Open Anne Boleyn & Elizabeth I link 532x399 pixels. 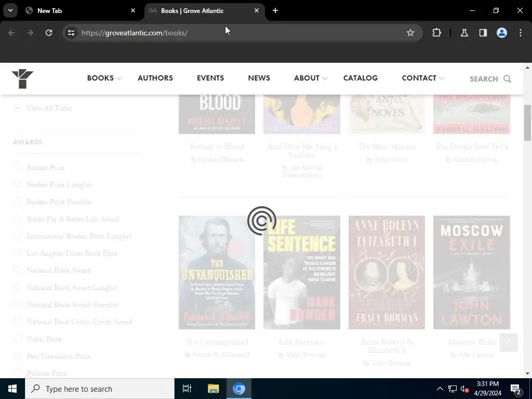click(387, 345)
